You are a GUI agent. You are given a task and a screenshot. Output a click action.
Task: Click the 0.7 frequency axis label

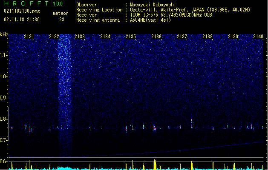pyautogui.click(x=4, y=140)
